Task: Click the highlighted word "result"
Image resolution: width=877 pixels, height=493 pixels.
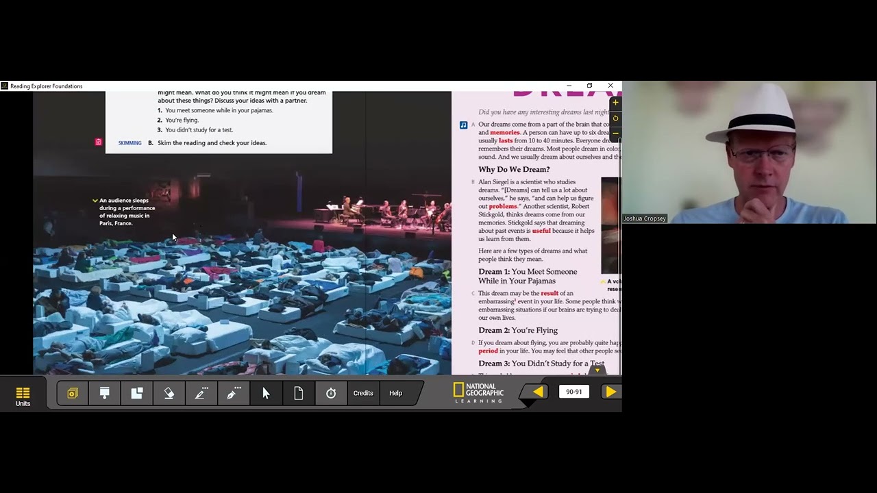Action: click(x=549, y=293)
